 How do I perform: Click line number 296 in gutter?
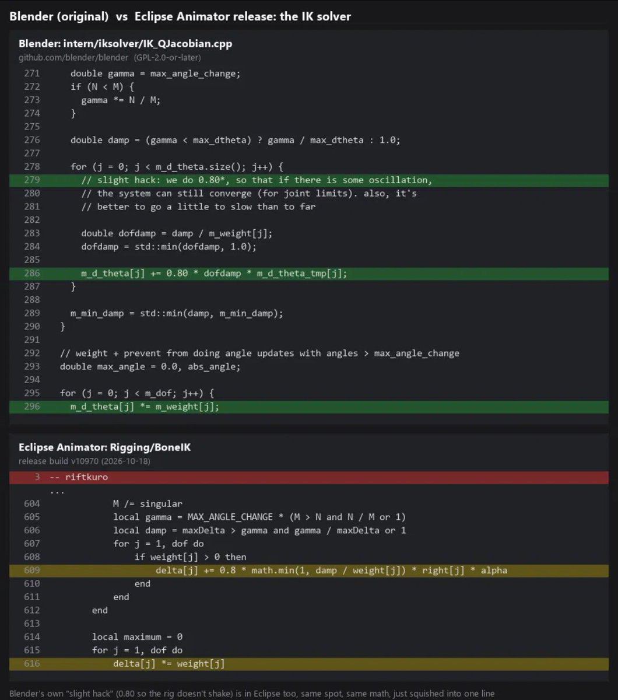pyautogui.click(x=32, y=407)
